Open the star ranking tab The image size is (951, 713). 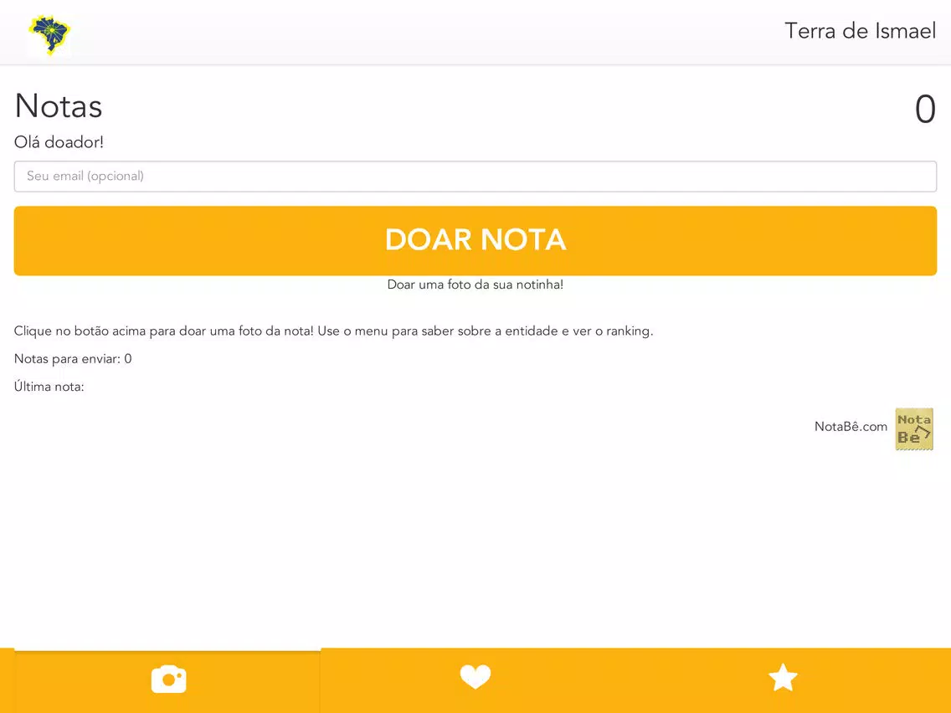click(783, 678)
